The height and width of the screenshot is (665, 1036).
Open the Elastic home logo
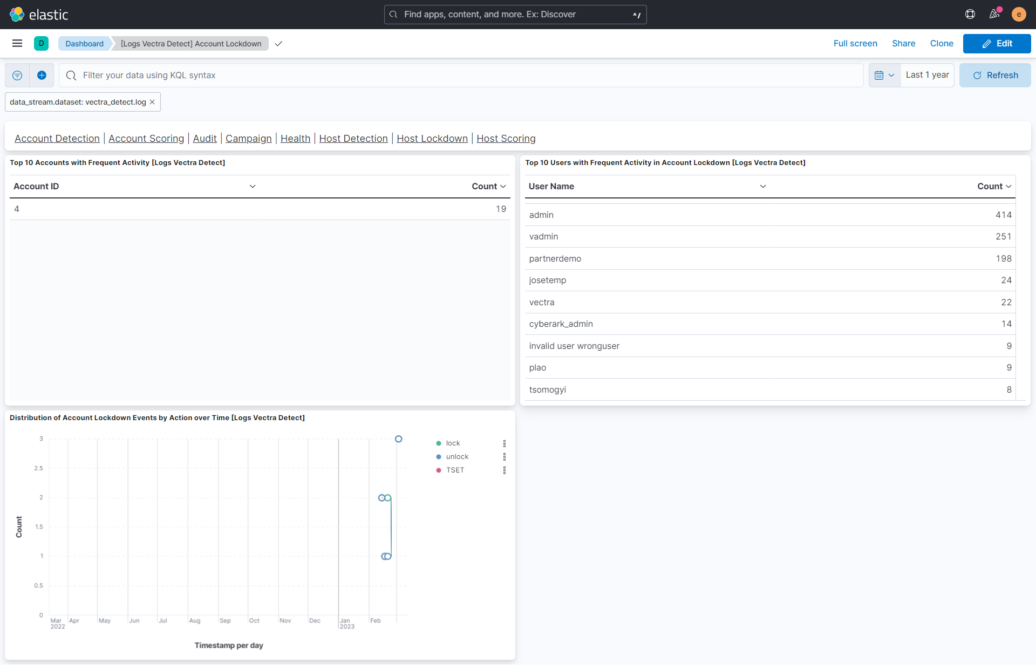(39, 15)
